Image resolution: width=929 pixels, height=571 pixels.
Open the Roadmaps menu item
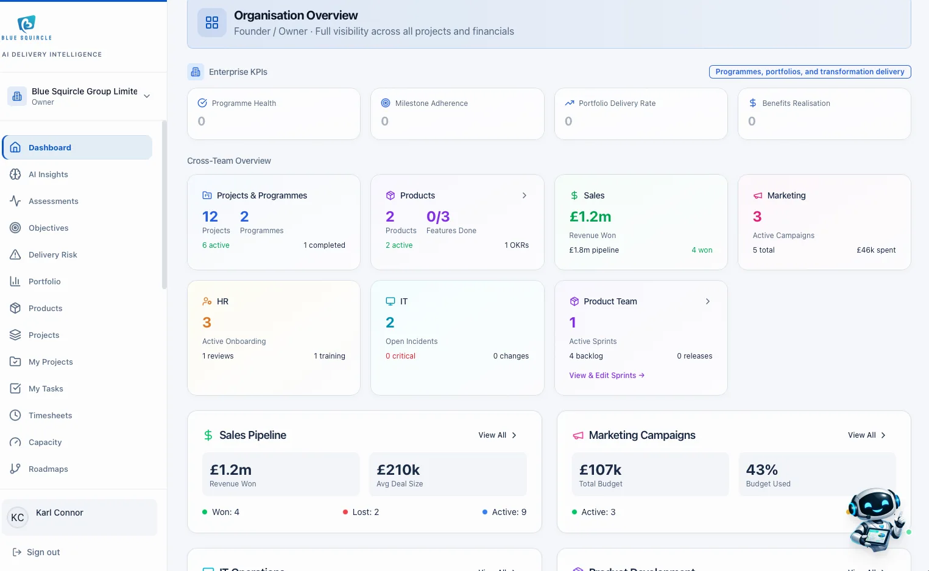tap(77, 469)
